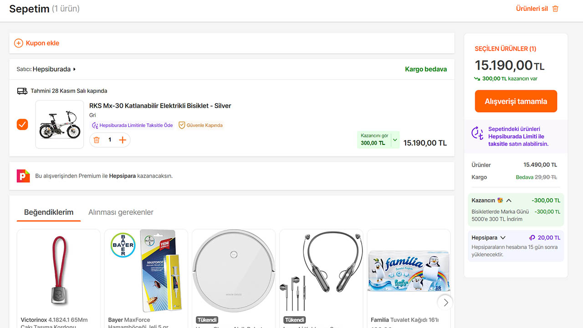Open the Hepsiburada seller link arrow
The image size is (583, 328).
[74, 69]
